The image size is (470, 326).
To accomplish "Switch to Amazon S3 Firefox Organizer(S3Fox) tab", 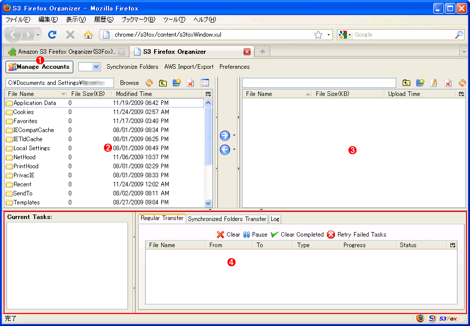I will 67,52.
